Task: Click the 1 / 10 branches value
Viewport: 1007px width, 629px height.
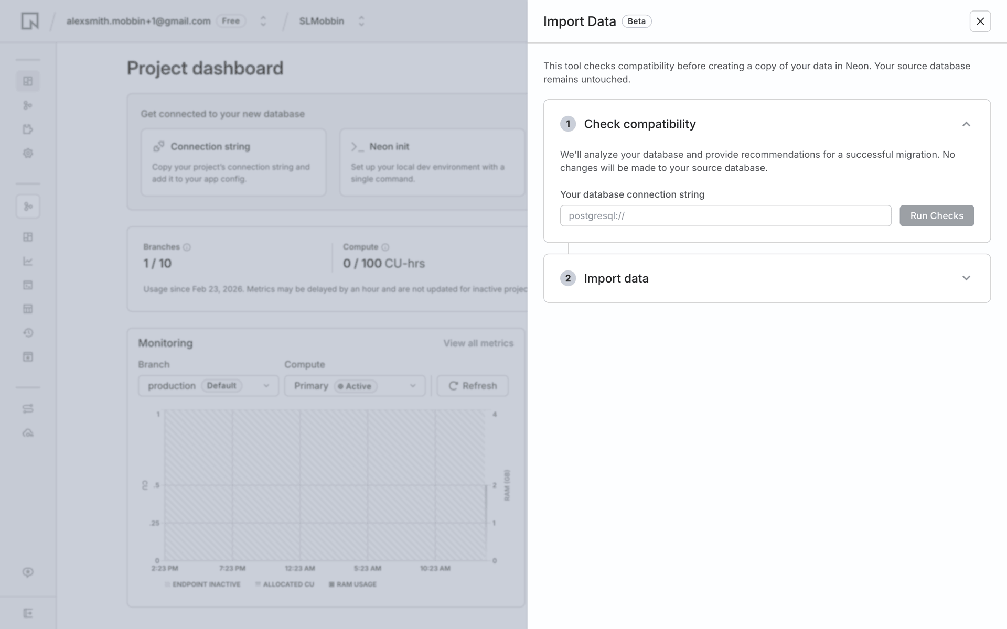Action: [x=157, y=264]
